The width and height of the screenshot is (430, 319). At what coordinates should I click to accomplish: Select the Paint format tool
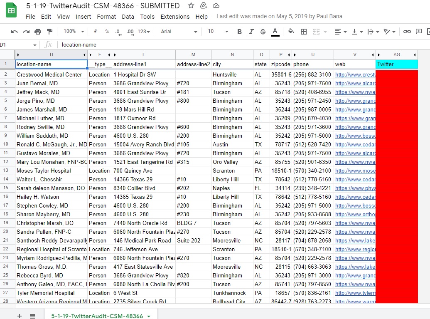(x=50, y=32)
